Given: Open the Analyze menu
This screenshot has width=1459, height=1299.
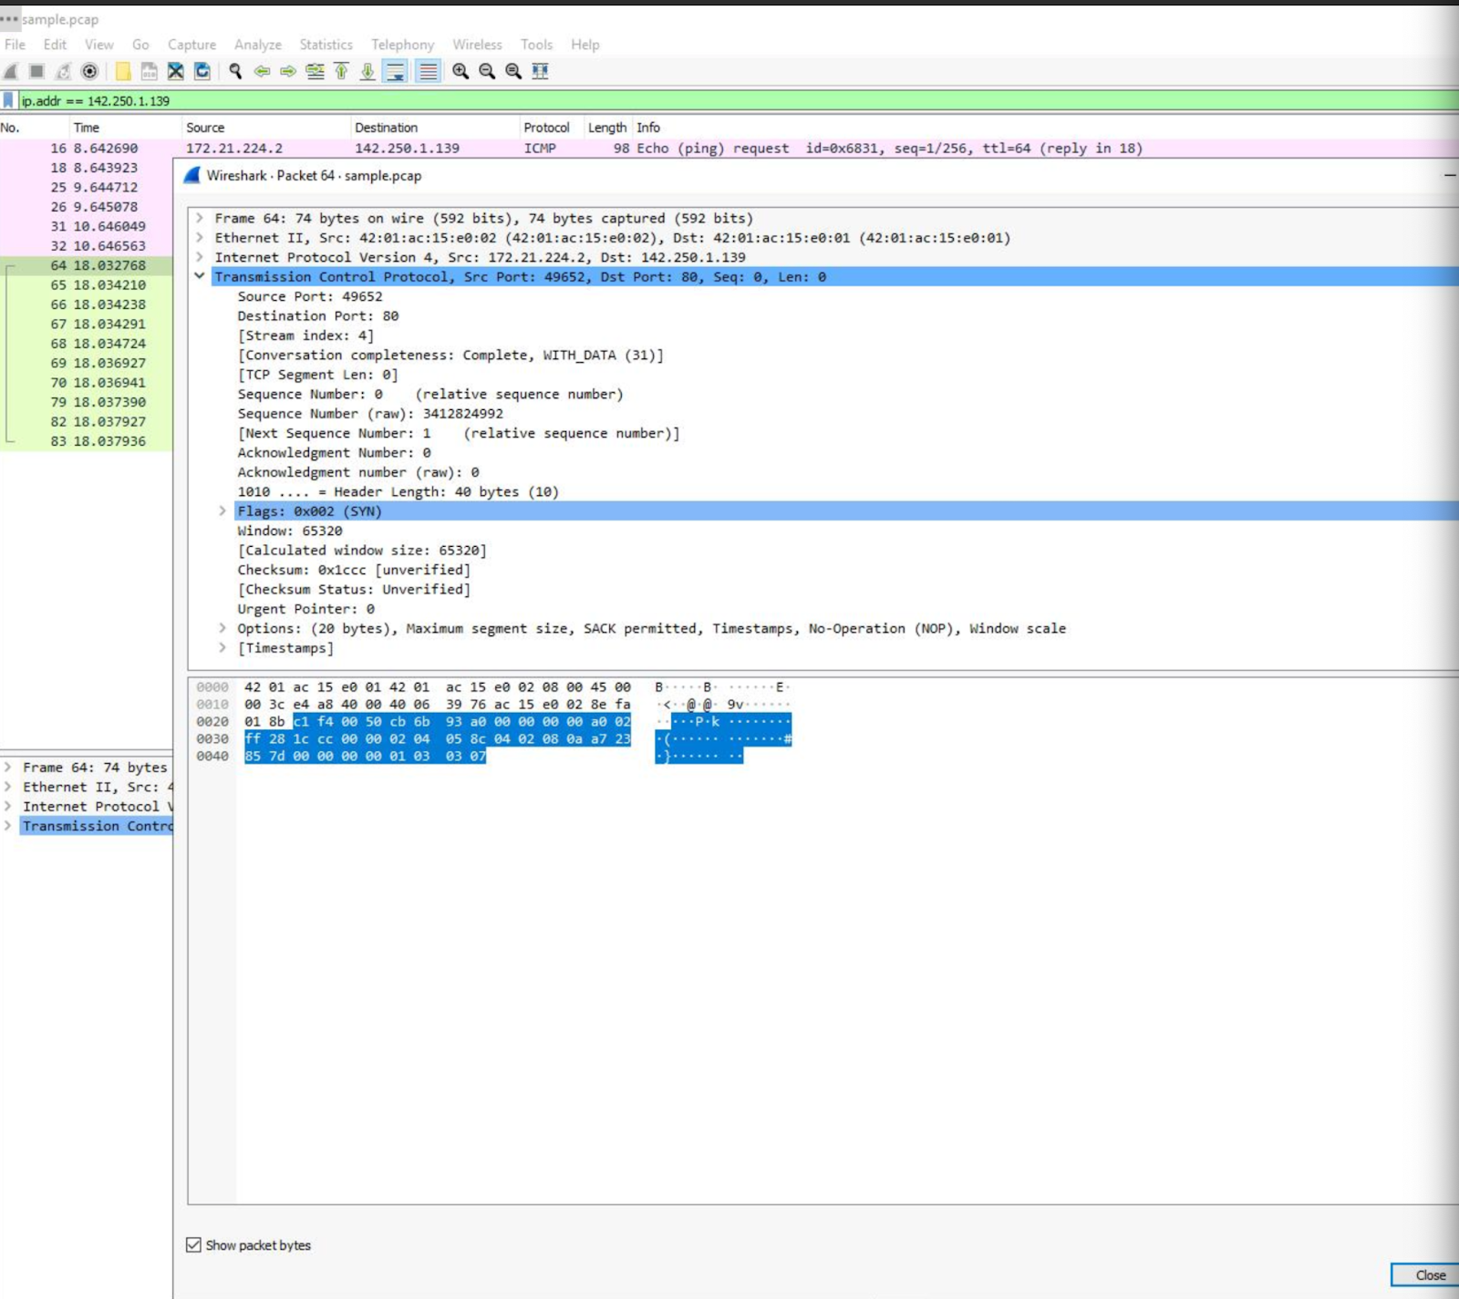Looking at the screenshot, I should point(258,45).
